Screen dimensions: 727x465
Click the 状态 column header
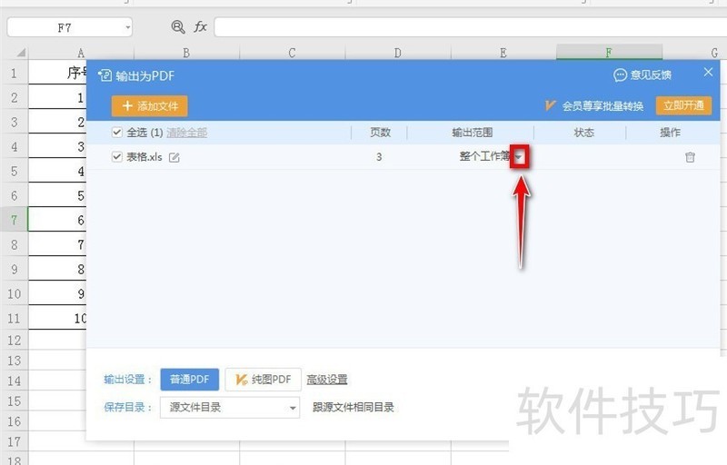coord(583,133)
